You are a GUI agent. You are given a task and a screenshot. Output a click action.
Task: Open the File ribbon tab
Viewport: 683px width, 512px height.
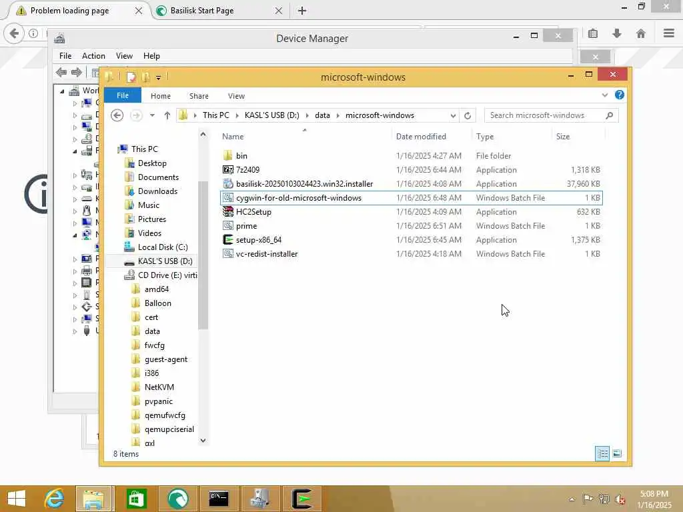(x=123, y=95)
